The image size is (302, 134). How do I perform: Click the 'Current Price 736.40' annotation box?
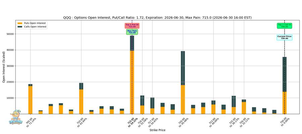(x=285, y=38)
